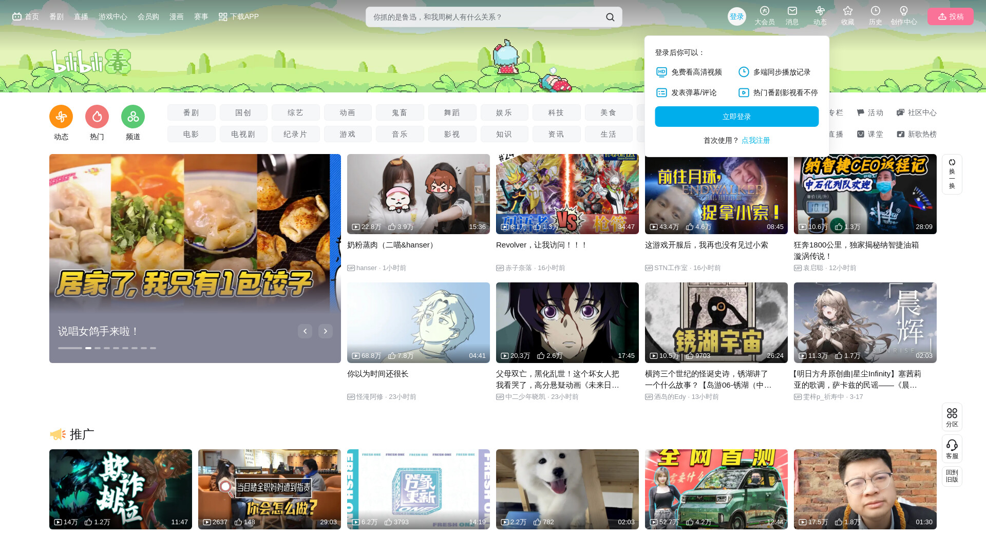The height and width of the screenshot is (534, 986).
Task: Open 会员购 in top navigation
Action: [x=148, y=16]
